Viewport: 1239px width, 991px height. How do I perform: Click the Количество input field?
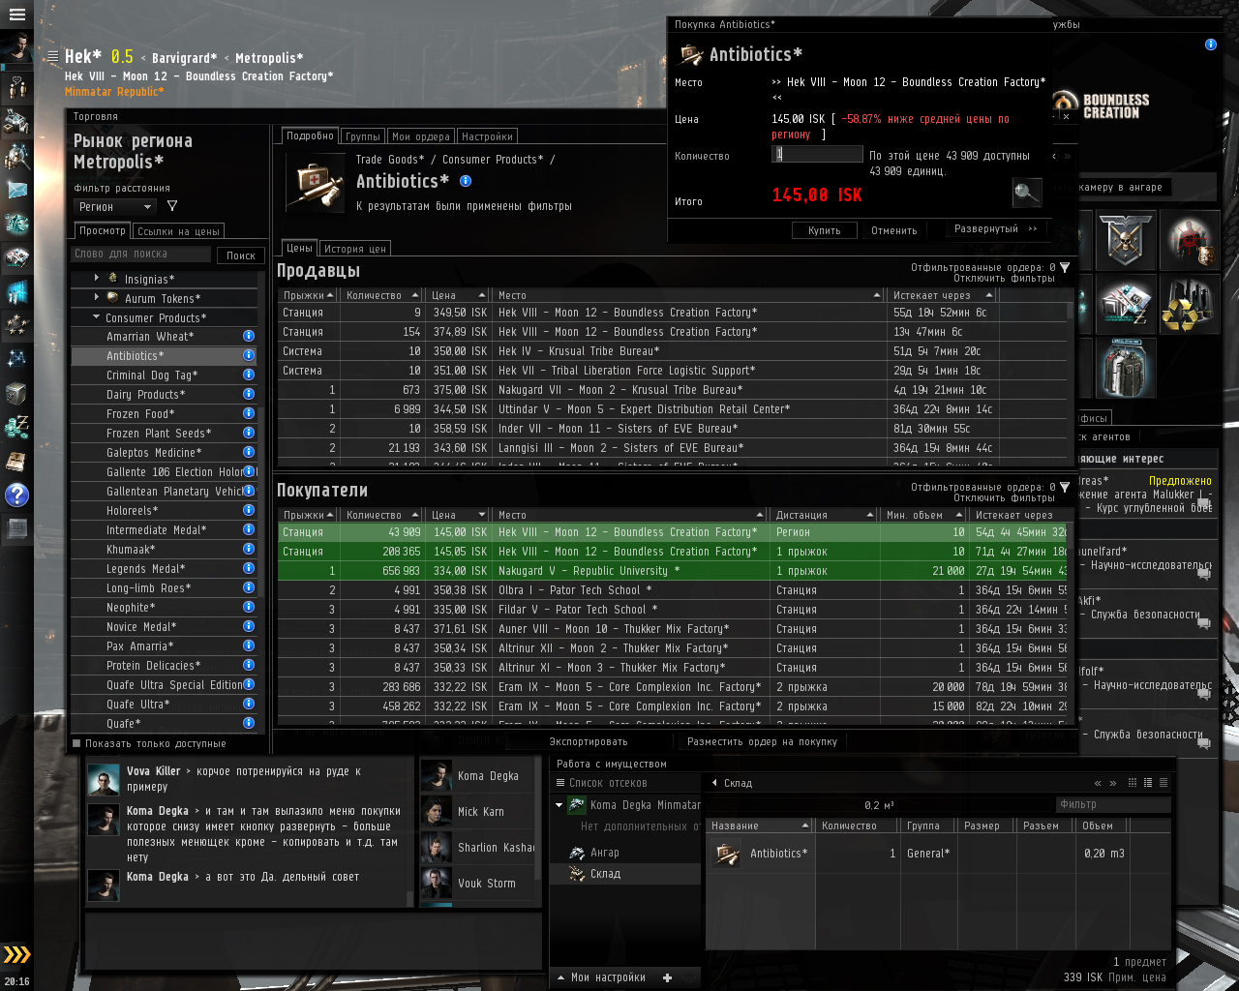817,154
